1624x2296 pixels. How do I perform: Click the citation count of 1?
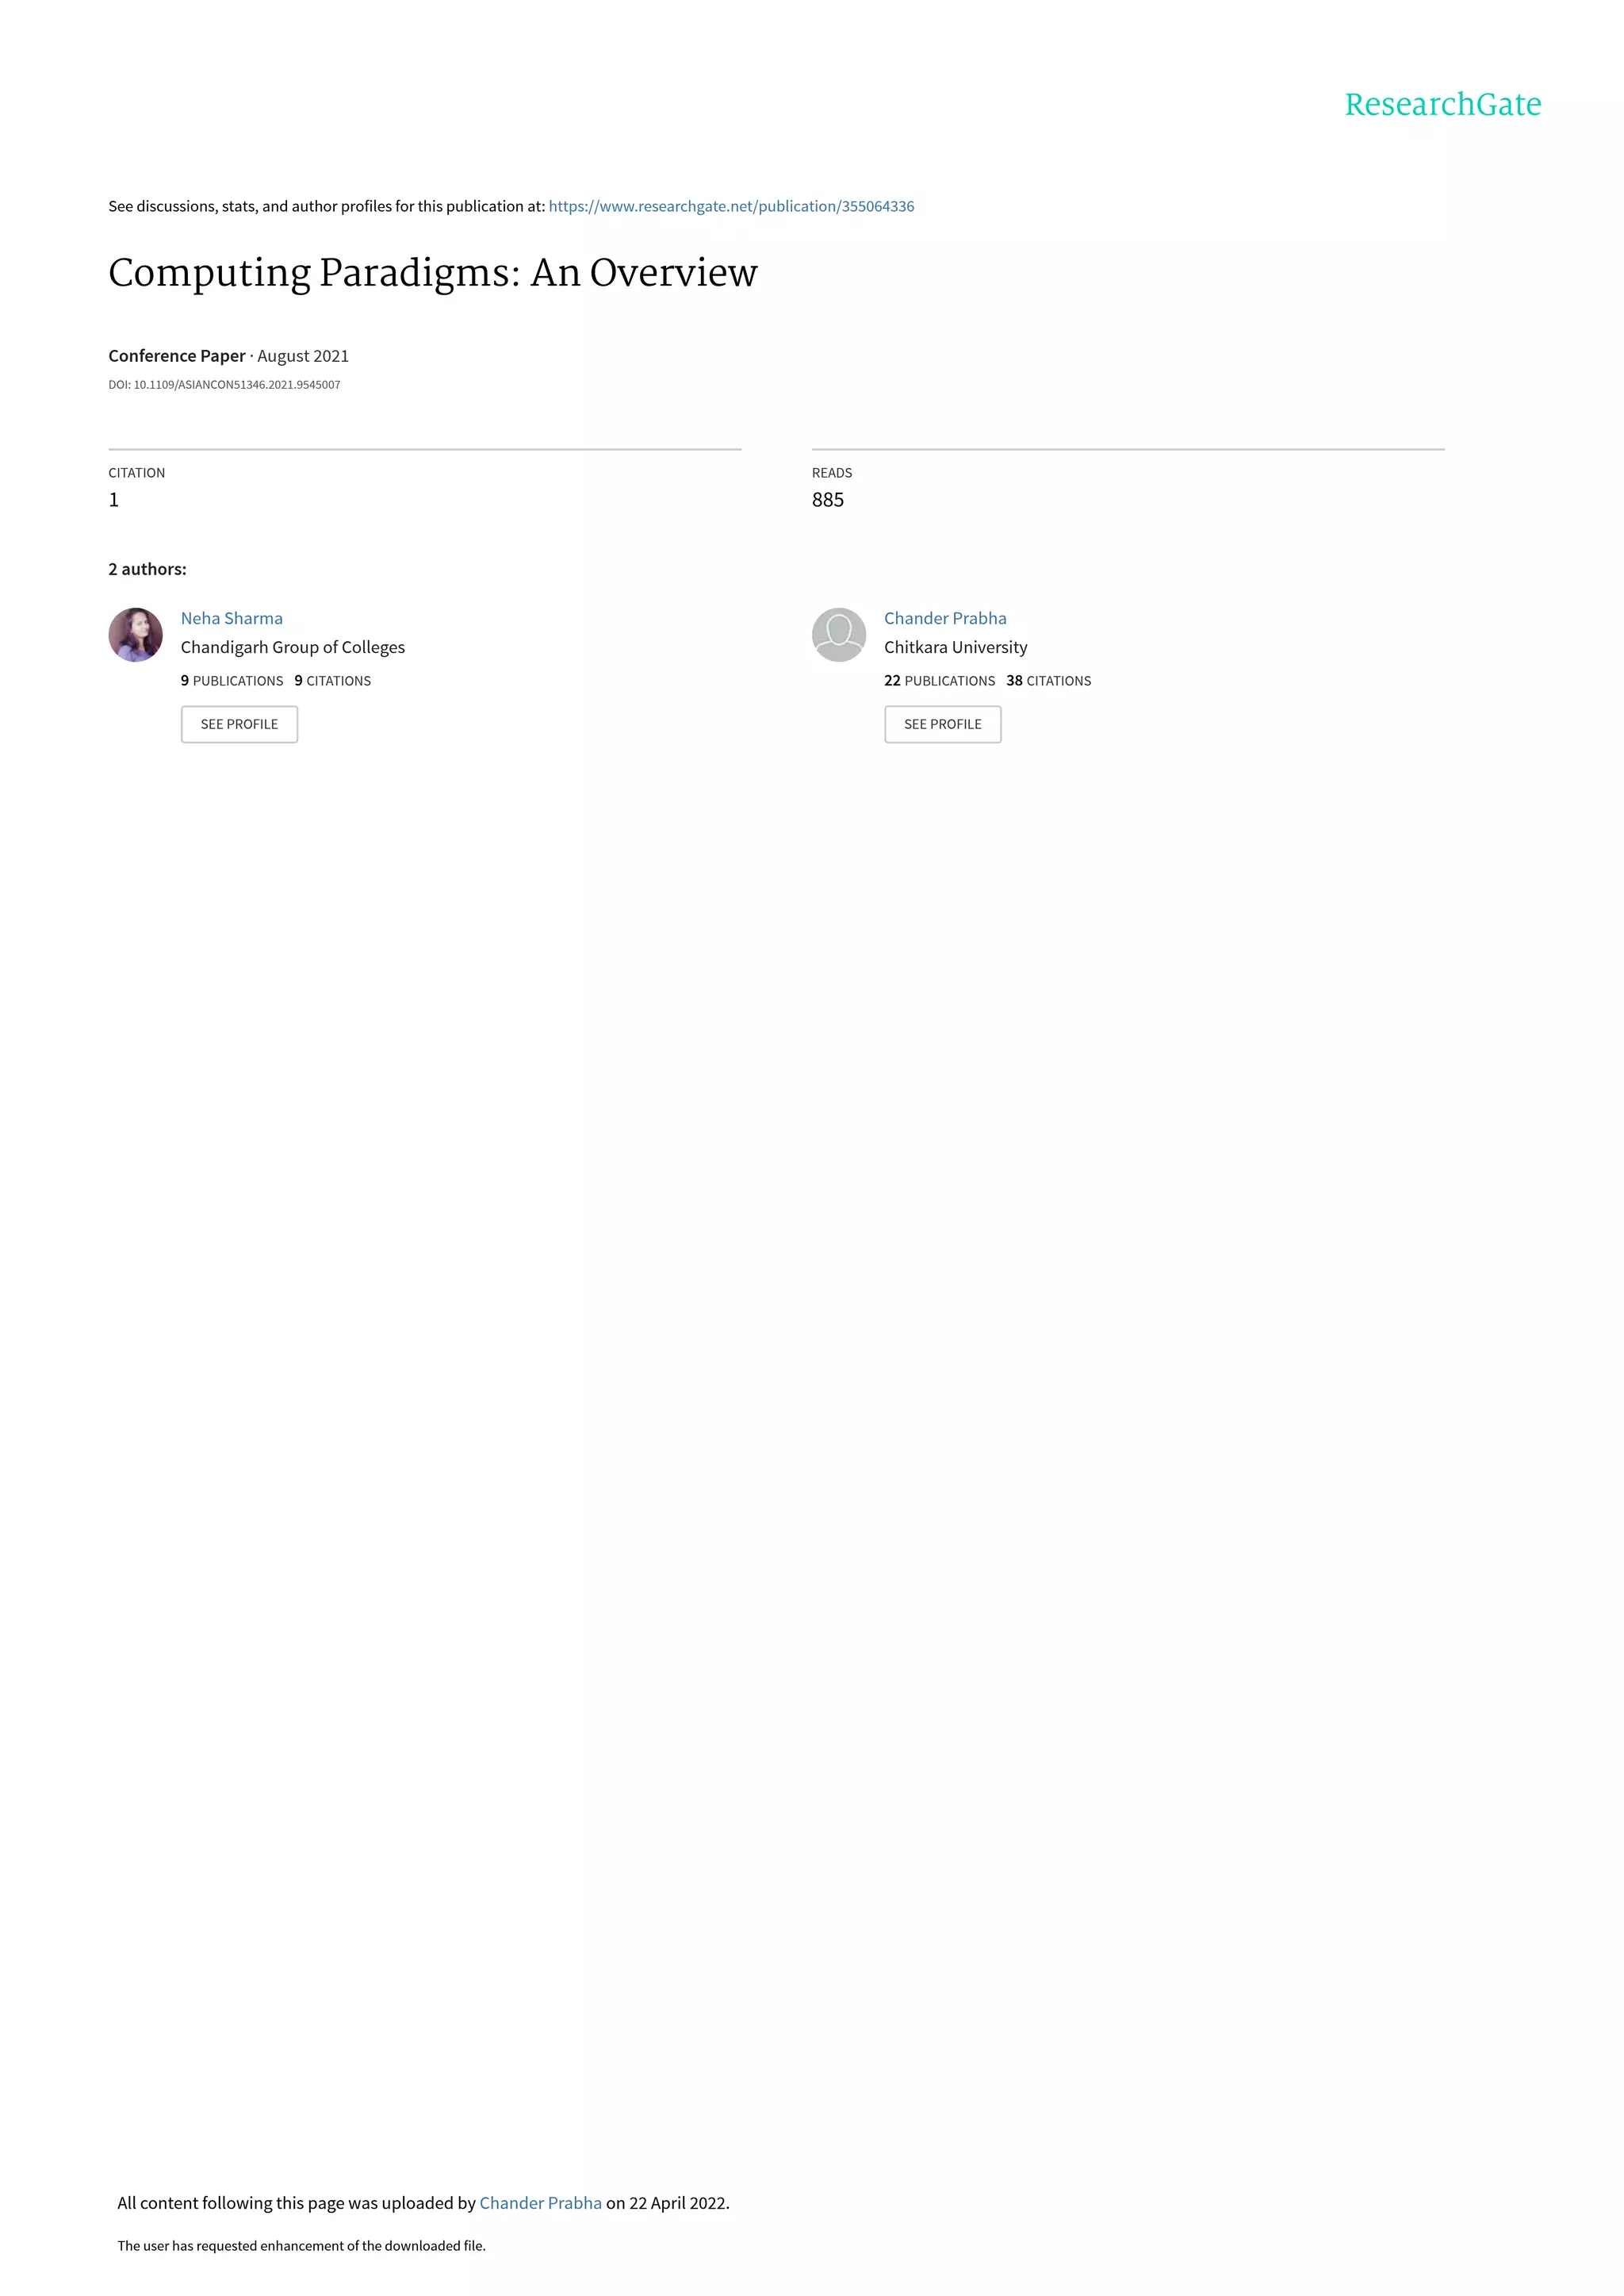[114, 501]
